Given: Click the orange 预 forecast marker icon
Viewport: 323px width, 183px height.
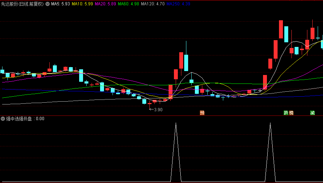Looking at the screenshot, I should tap(202, 113).
